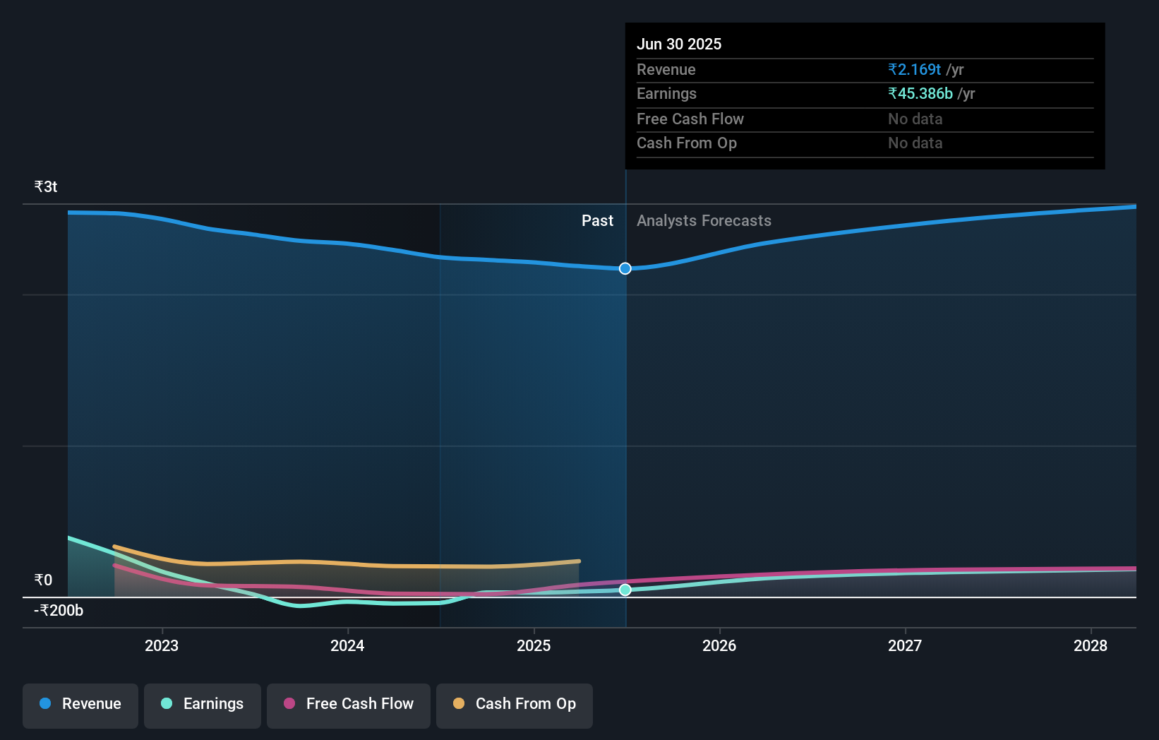Toggle the Earnings series visibility
The image size is (1159, 740).
click(x=202, y=705)
